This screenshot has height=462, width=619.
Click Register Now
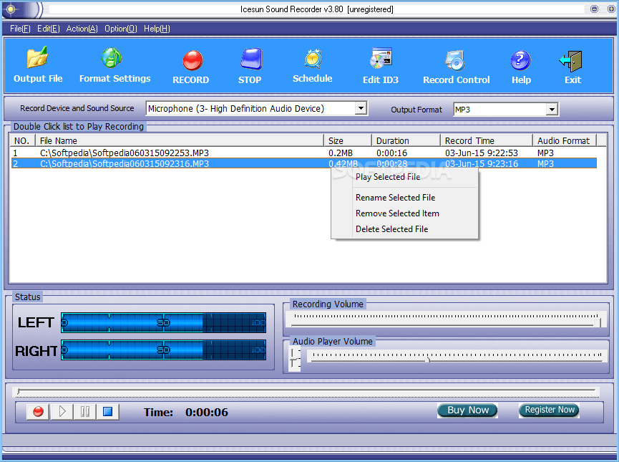pos(549,410)
